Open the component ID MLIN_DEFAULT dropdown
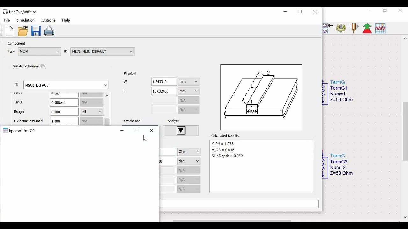This screenshot has width=408, height=229. click(102, 51)
